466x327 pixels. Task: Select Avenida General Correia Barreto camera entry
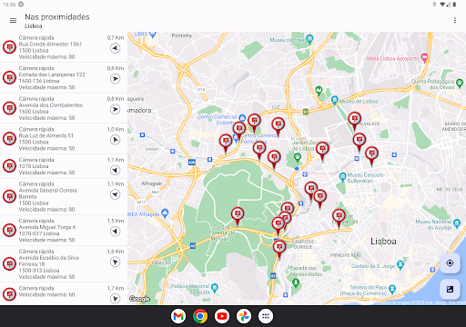(64, 196)
